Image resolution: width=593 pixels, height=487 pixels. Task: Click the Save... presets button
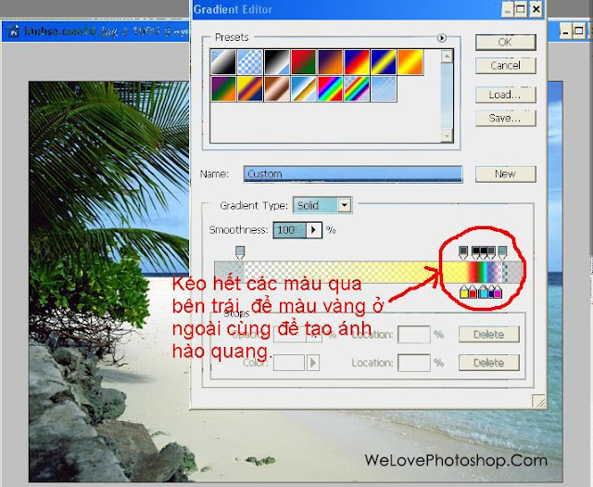point(506,118)
